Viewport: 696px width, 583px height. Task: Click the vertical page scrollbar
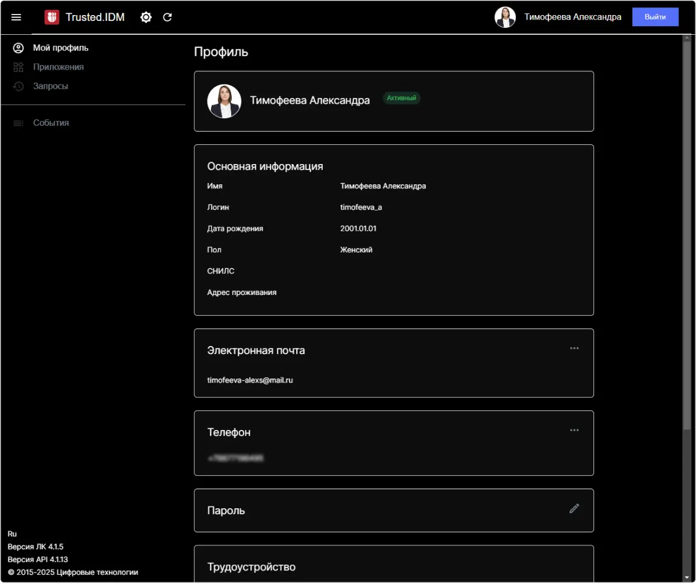point(687,232)
